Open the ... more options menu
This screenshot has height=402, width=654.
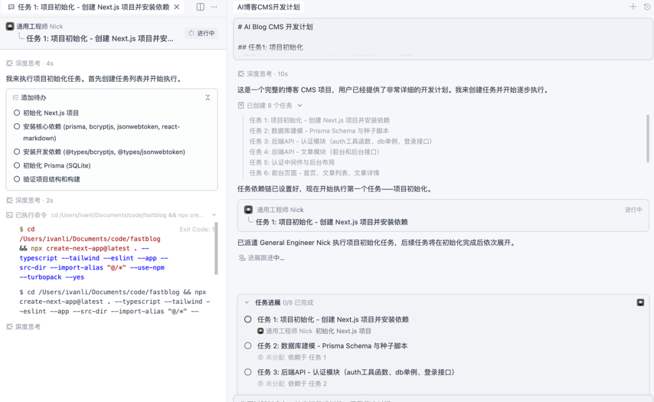click(215, 7)
